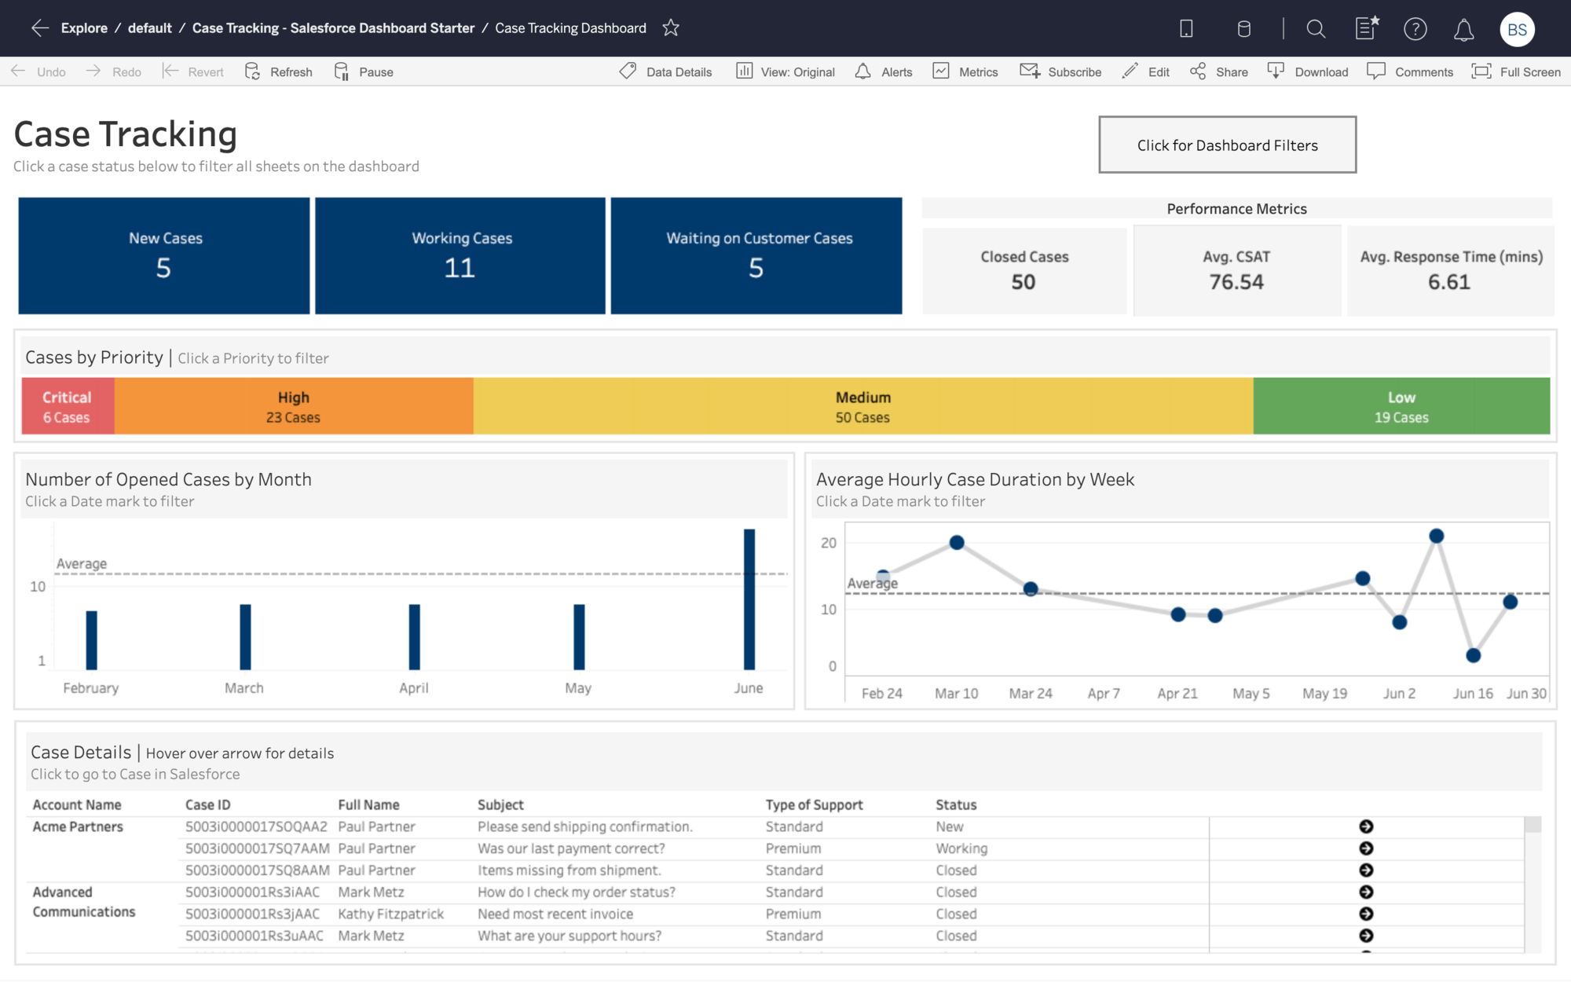Click the Edit button in toolbar
1571x982 pixels.
pos(1147,70)
